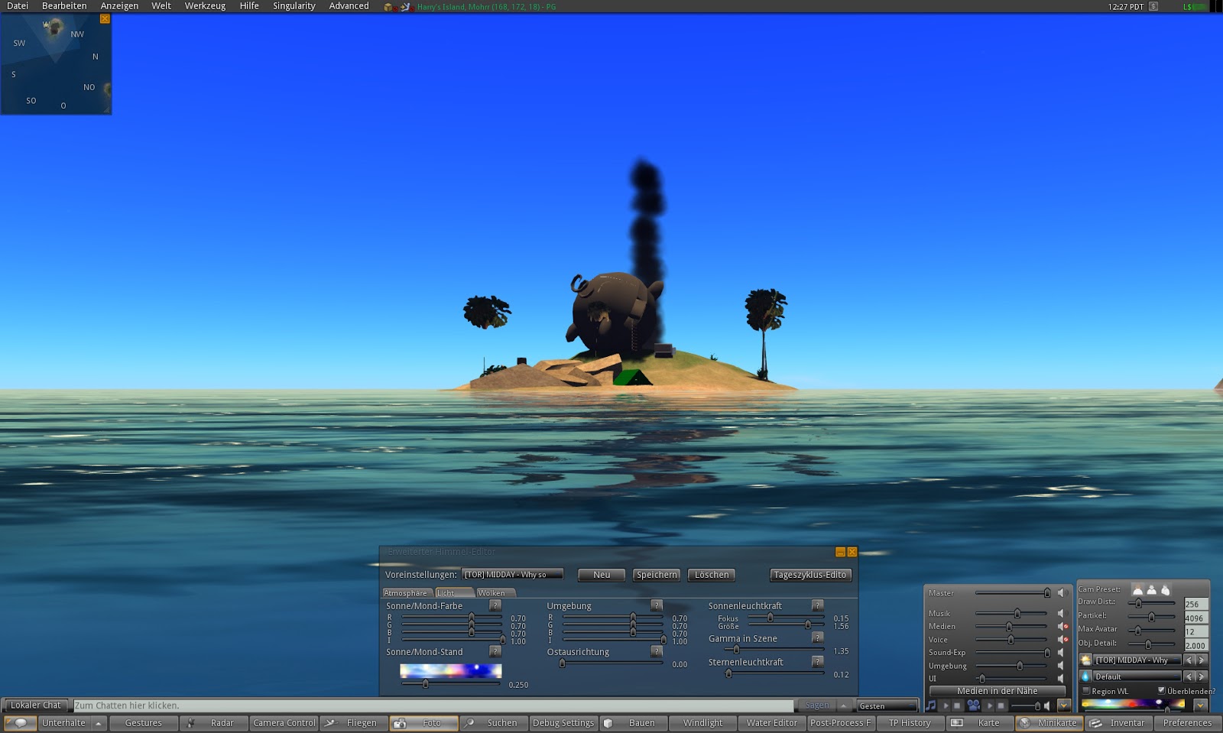The width and height of the screenshot is (1223, 733).
Task: Select the front camera preset avatar icon
Action: tap(1138, 589)
